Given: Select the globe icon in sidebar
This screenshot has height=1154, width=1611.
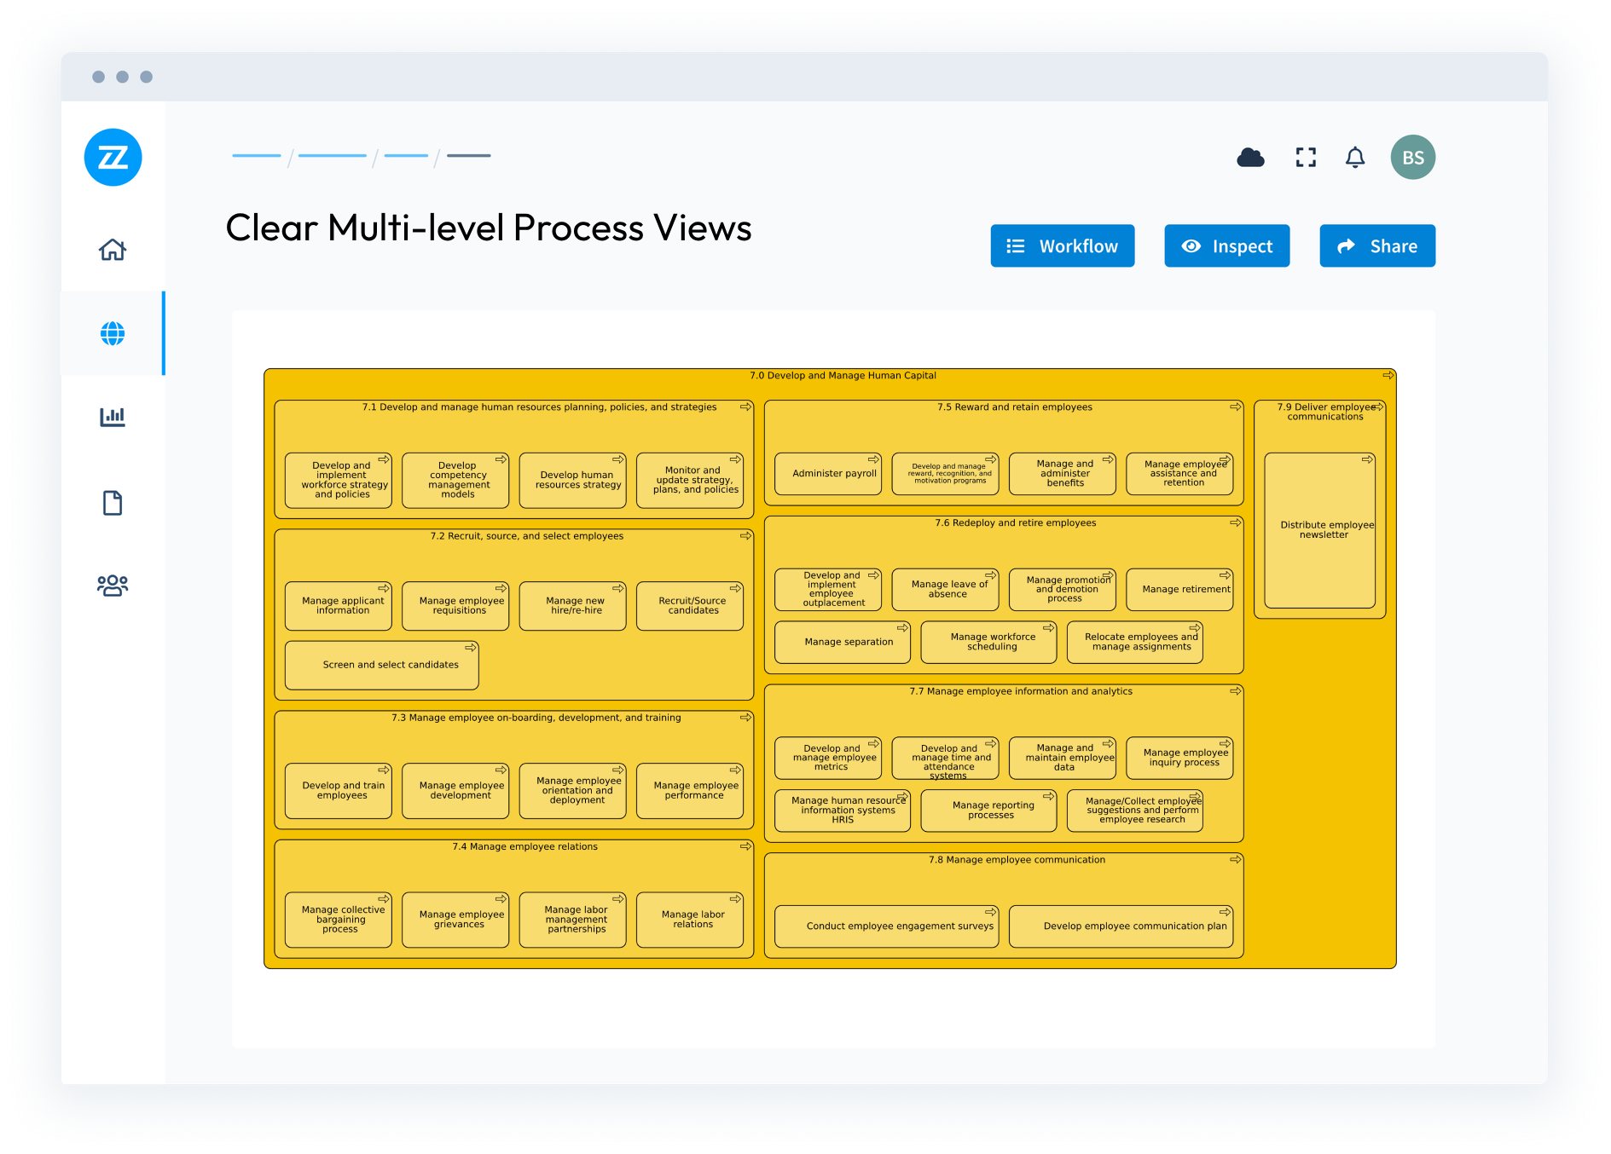Looking at the screenshot, I should [x=113, y=333].
